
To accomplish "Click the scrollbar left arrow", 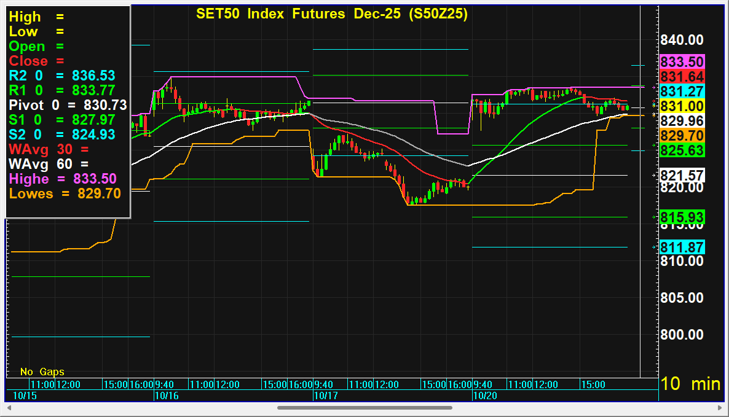I will tap(9, 407).
